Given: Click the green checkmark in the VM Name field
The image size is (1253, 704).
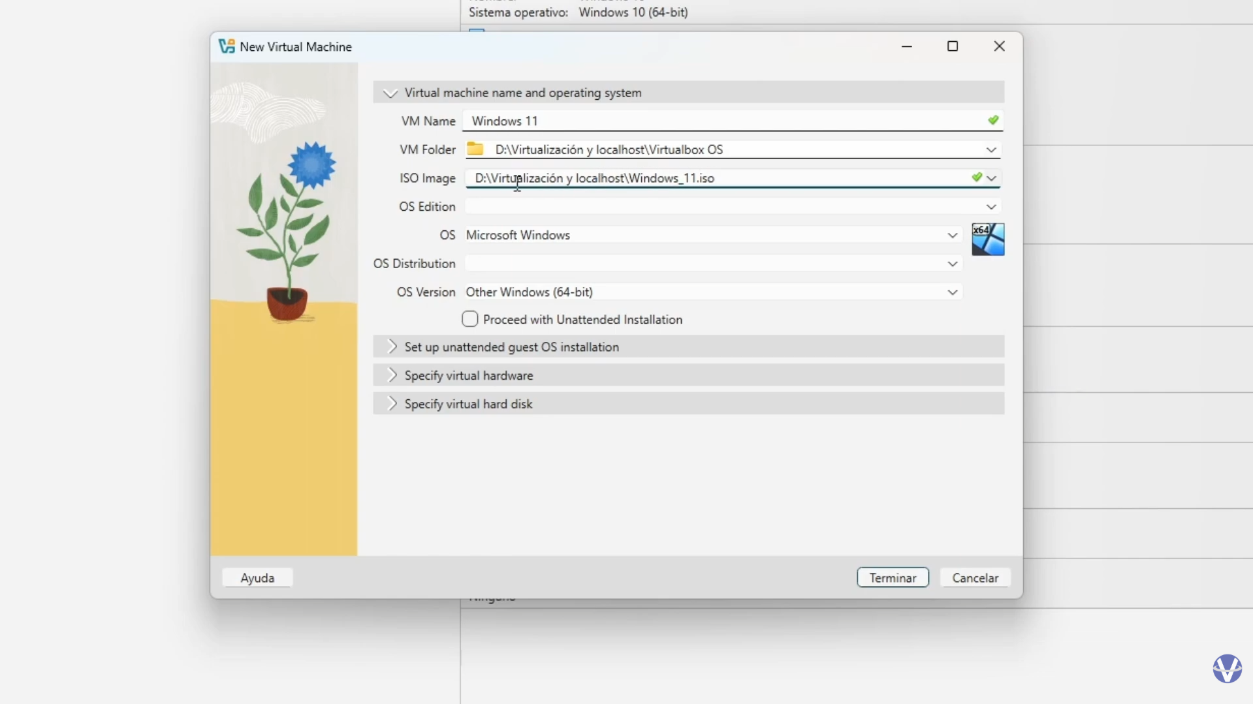Looking at the screenshot, I should point(993,121).
